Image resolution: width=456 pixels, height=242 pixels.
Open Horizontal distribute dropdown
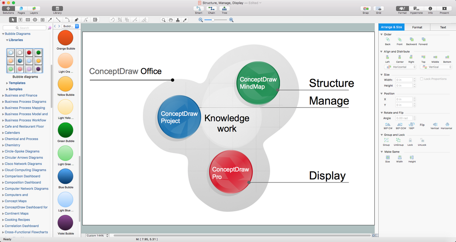click(400, 67)
